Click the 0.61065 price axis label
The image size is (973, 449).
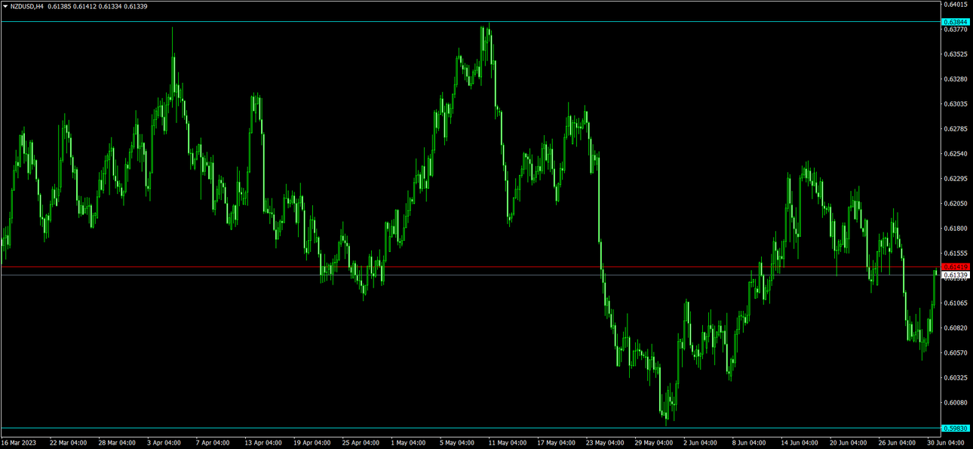[956, 303]
